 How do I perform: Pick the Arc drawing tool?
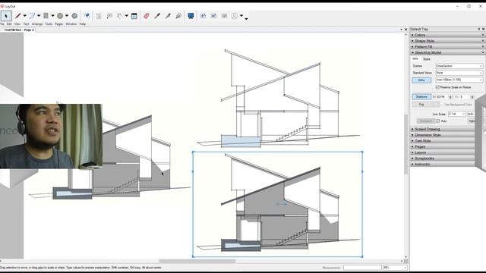[x=32, y=16]
